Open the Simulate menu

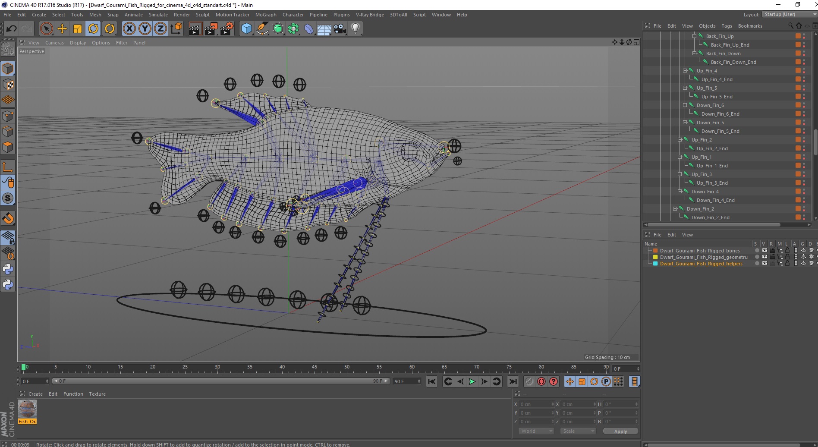(x=158, y=15)
